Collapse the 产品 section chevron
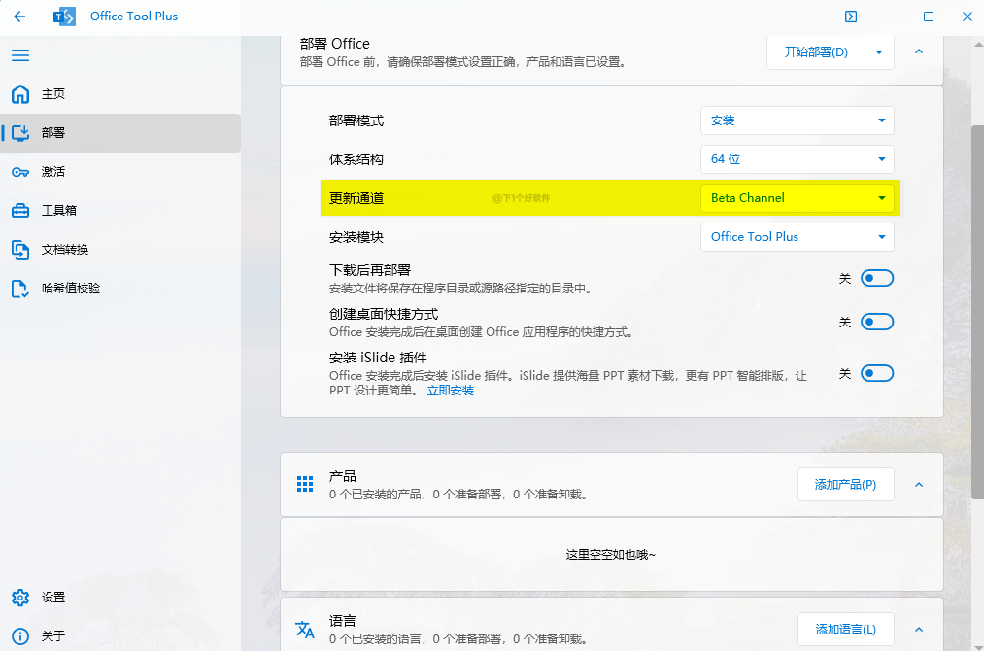The width and height of the screenshot is (984, 651). [x=919, y=485]
